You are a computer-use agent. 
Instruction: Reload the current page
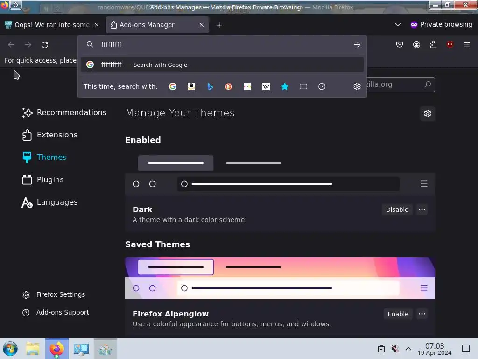point(45,44)
